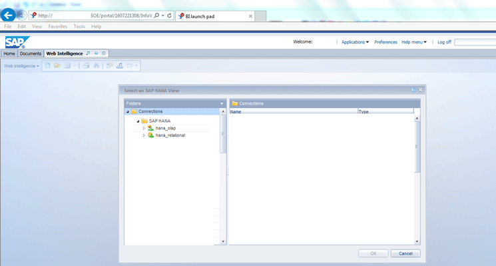Click the History clock icon
Viewport: 496px width, 266px height.
(110, 65)
